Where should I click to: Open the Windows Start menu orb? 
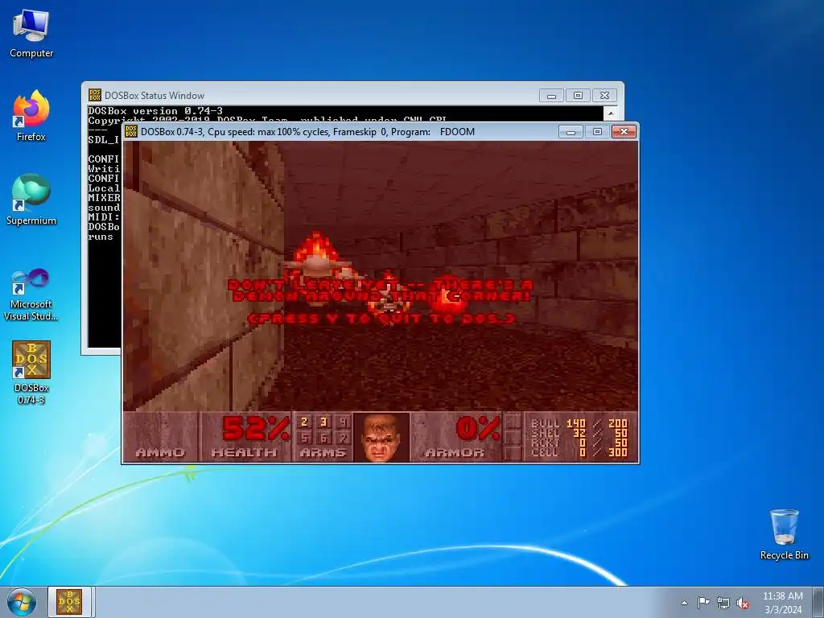[x=22, y=602]
